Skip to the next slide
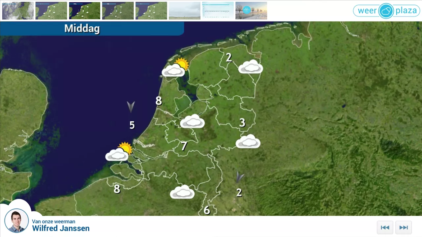Image resolution: width=422 pixels, height=237 pixels. pyautogui.click(x=404, y=227)
